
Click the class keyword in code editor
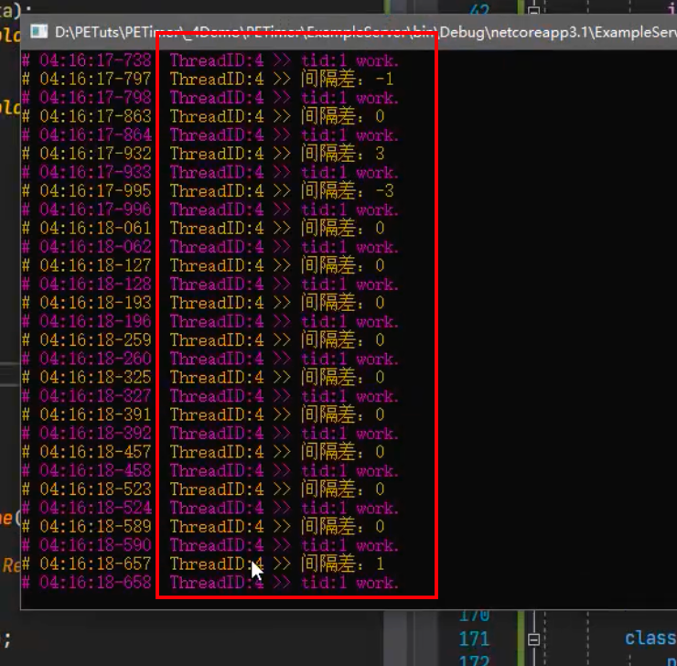coord(650,638)
